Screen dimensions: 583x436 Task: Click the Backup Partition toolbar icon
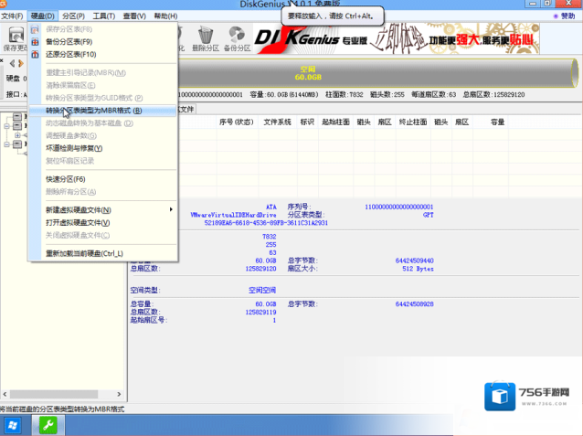pos(238,38)
